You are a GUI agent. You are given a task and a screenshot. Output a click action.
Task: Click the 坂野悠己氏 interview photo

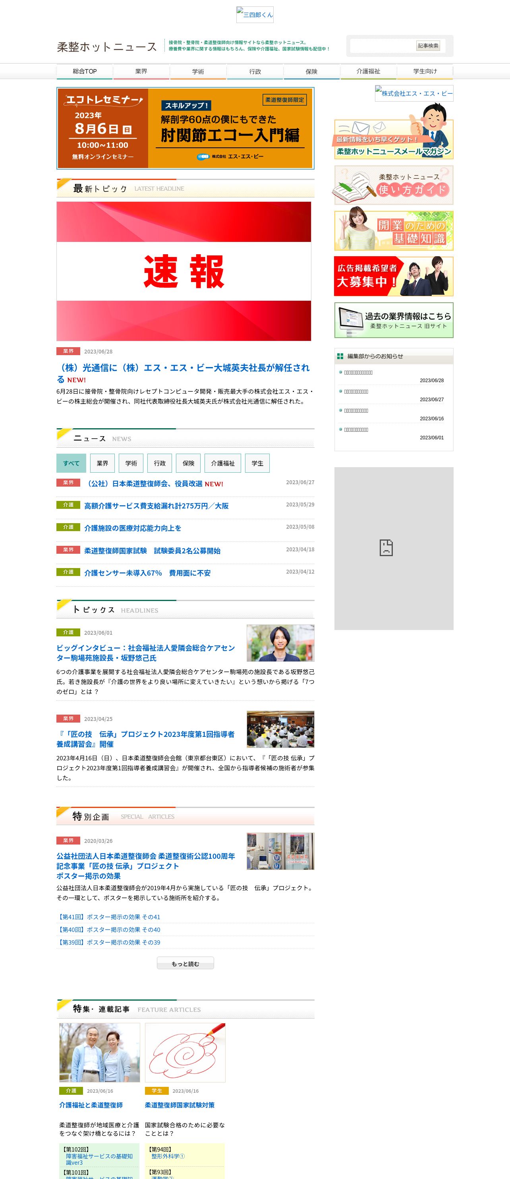[x=280, y=643]
